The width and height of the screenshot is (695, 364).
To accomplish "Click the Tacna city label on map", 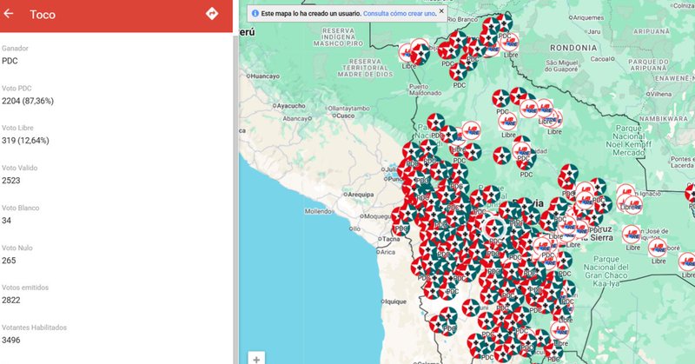I will click(391, 239).
